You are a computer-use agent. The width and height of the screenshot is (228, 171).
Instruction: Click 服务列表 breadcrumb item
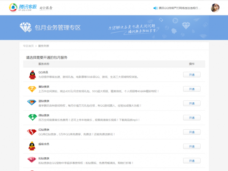click(x=44, y=46)
